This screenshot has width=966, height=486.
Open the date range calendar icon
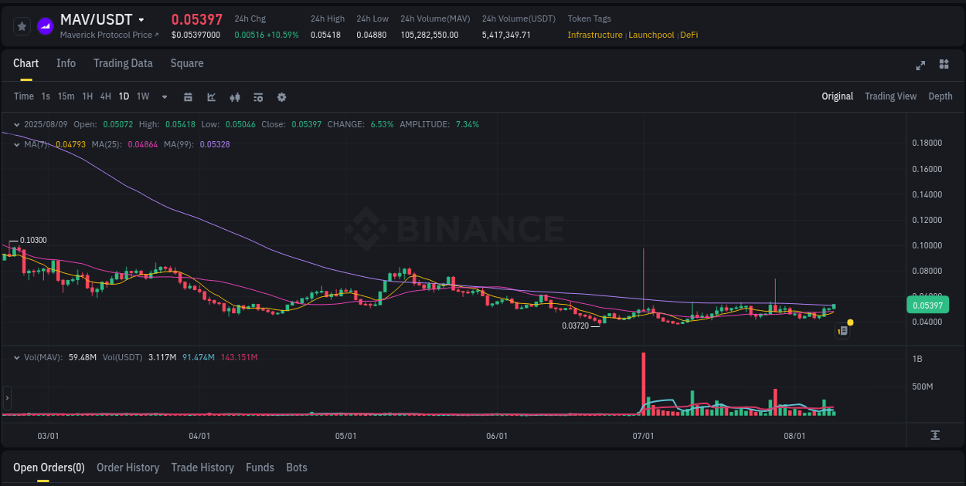(x=188, y=97)
